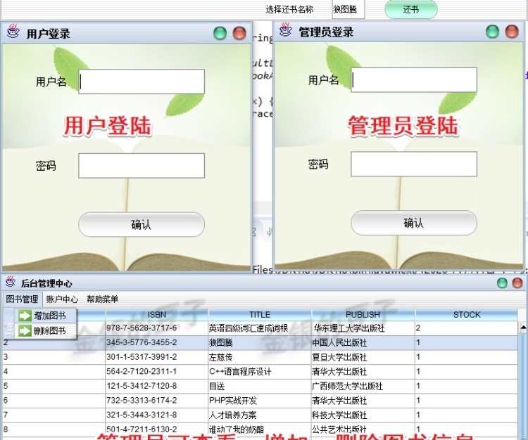Screen dimensions: 528x440
Task: Click scroll-up arrow of book table
Action: 523,326
